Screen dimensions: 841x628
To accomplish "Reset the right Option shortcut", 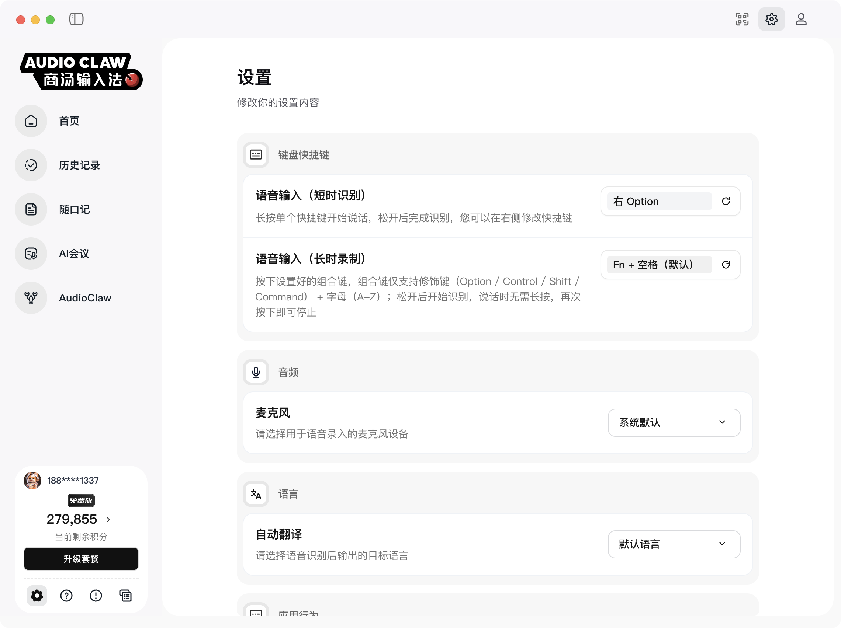I will (x=726, y=201).
